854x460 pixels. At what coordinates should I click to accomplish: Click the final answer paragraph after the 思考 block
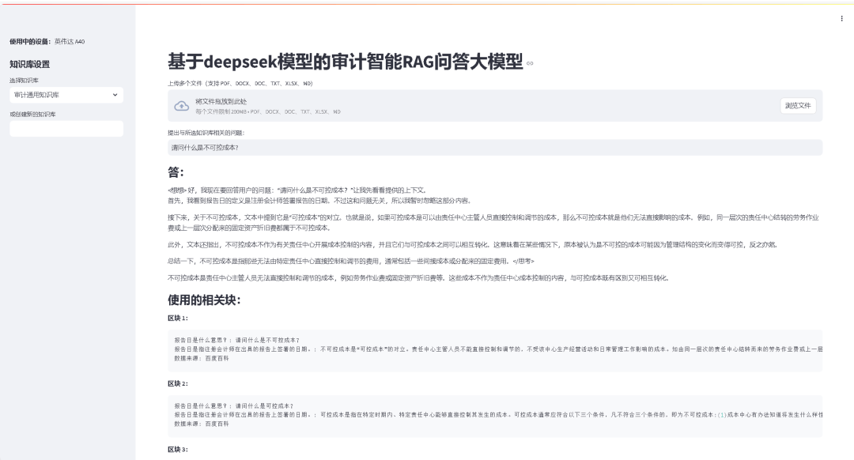pos(418,278)
